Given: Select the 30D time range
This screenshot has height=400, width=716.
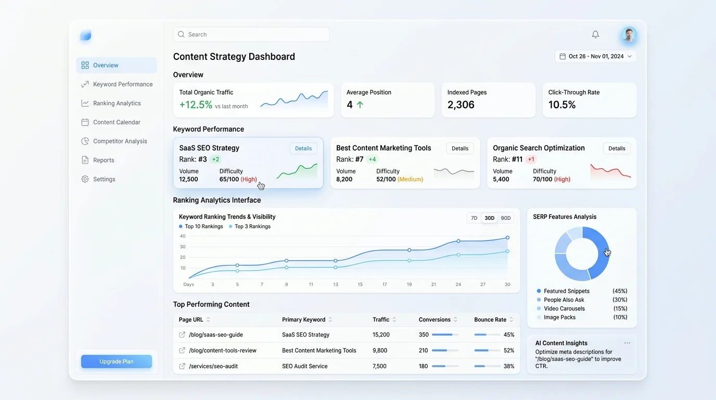Looking at the screenshot, I should 490,218.
